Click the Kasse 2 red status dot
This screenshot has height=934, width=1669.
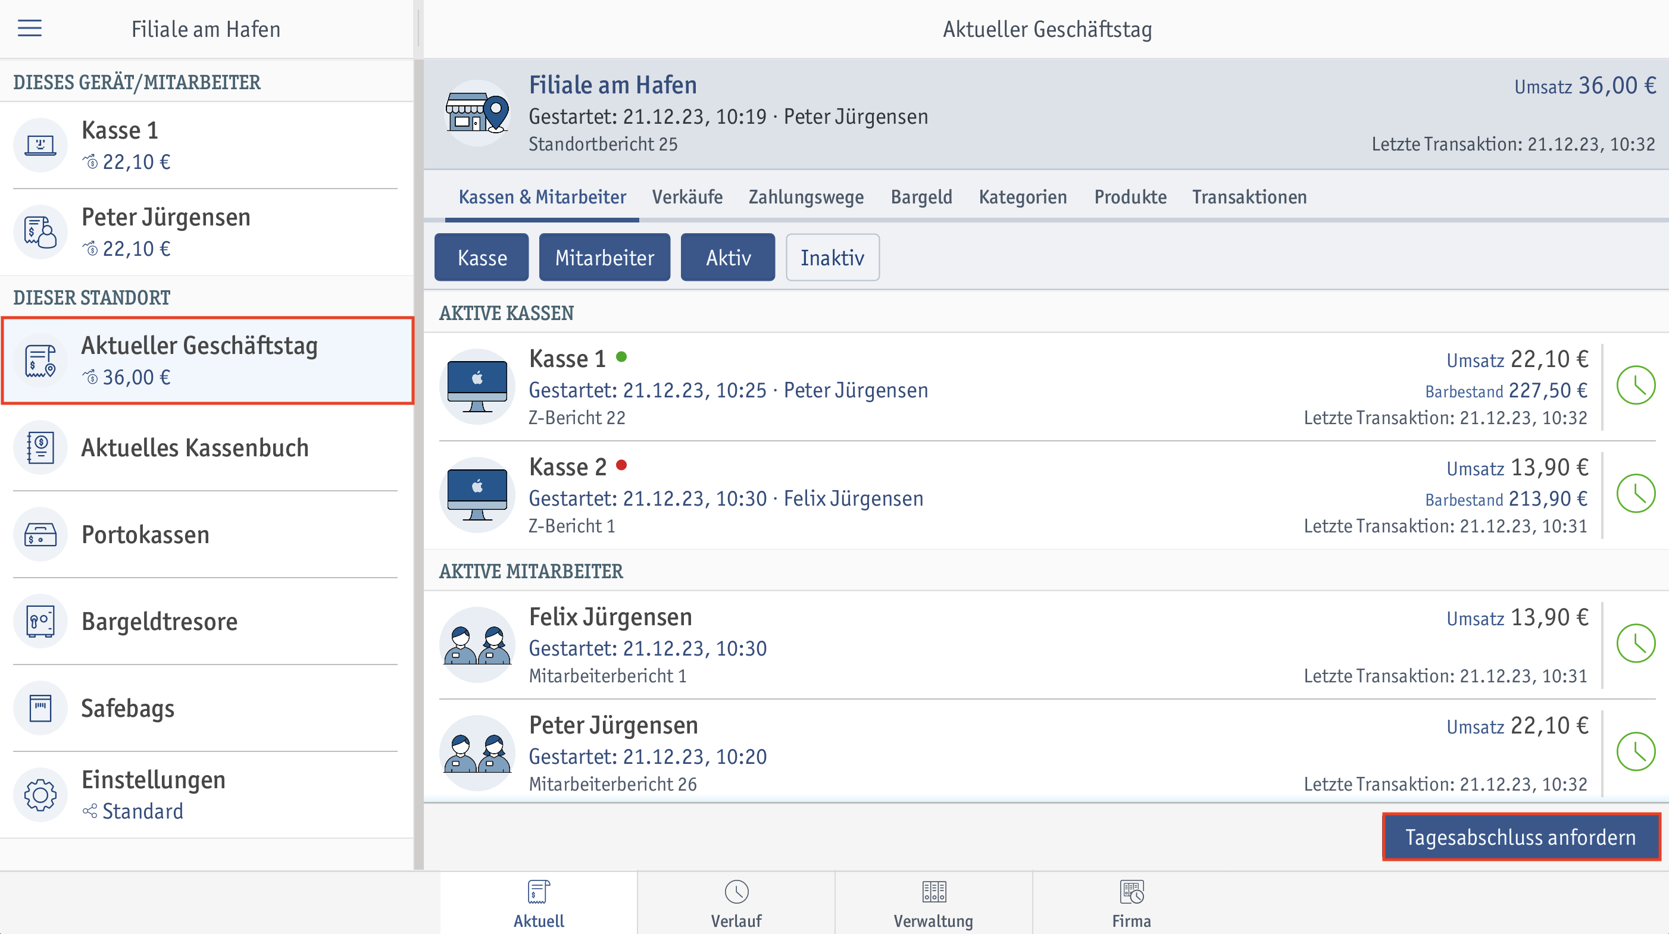621,465
